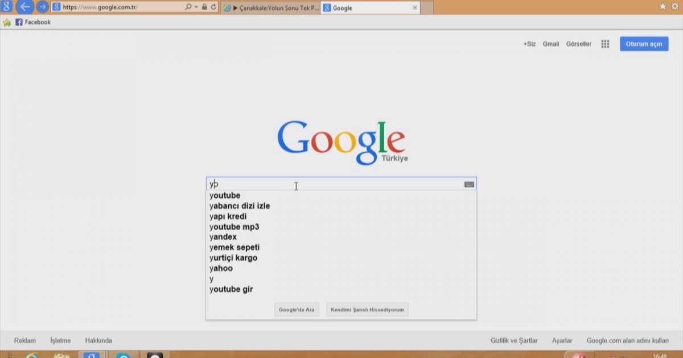Open the on-screen keyboard icon in the search box
683x358 pixels.
click(469, 184)
